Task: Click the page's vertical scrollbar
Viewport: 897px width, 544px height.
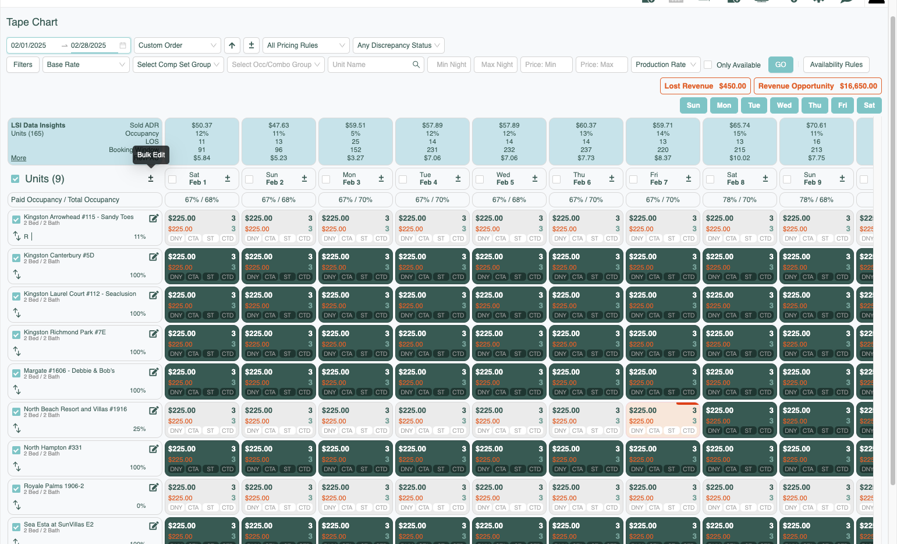Action: (893, 250)
